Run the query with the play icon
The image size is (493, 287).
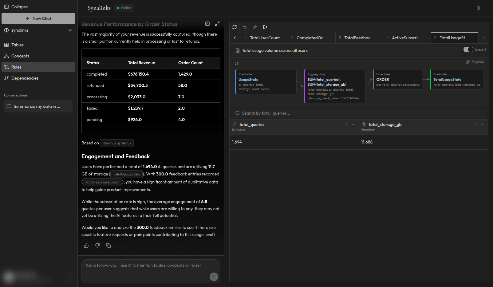click(265, 27)
